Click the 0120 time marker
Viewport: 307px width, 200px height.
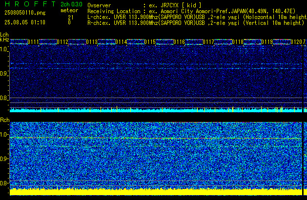(296, 42)
